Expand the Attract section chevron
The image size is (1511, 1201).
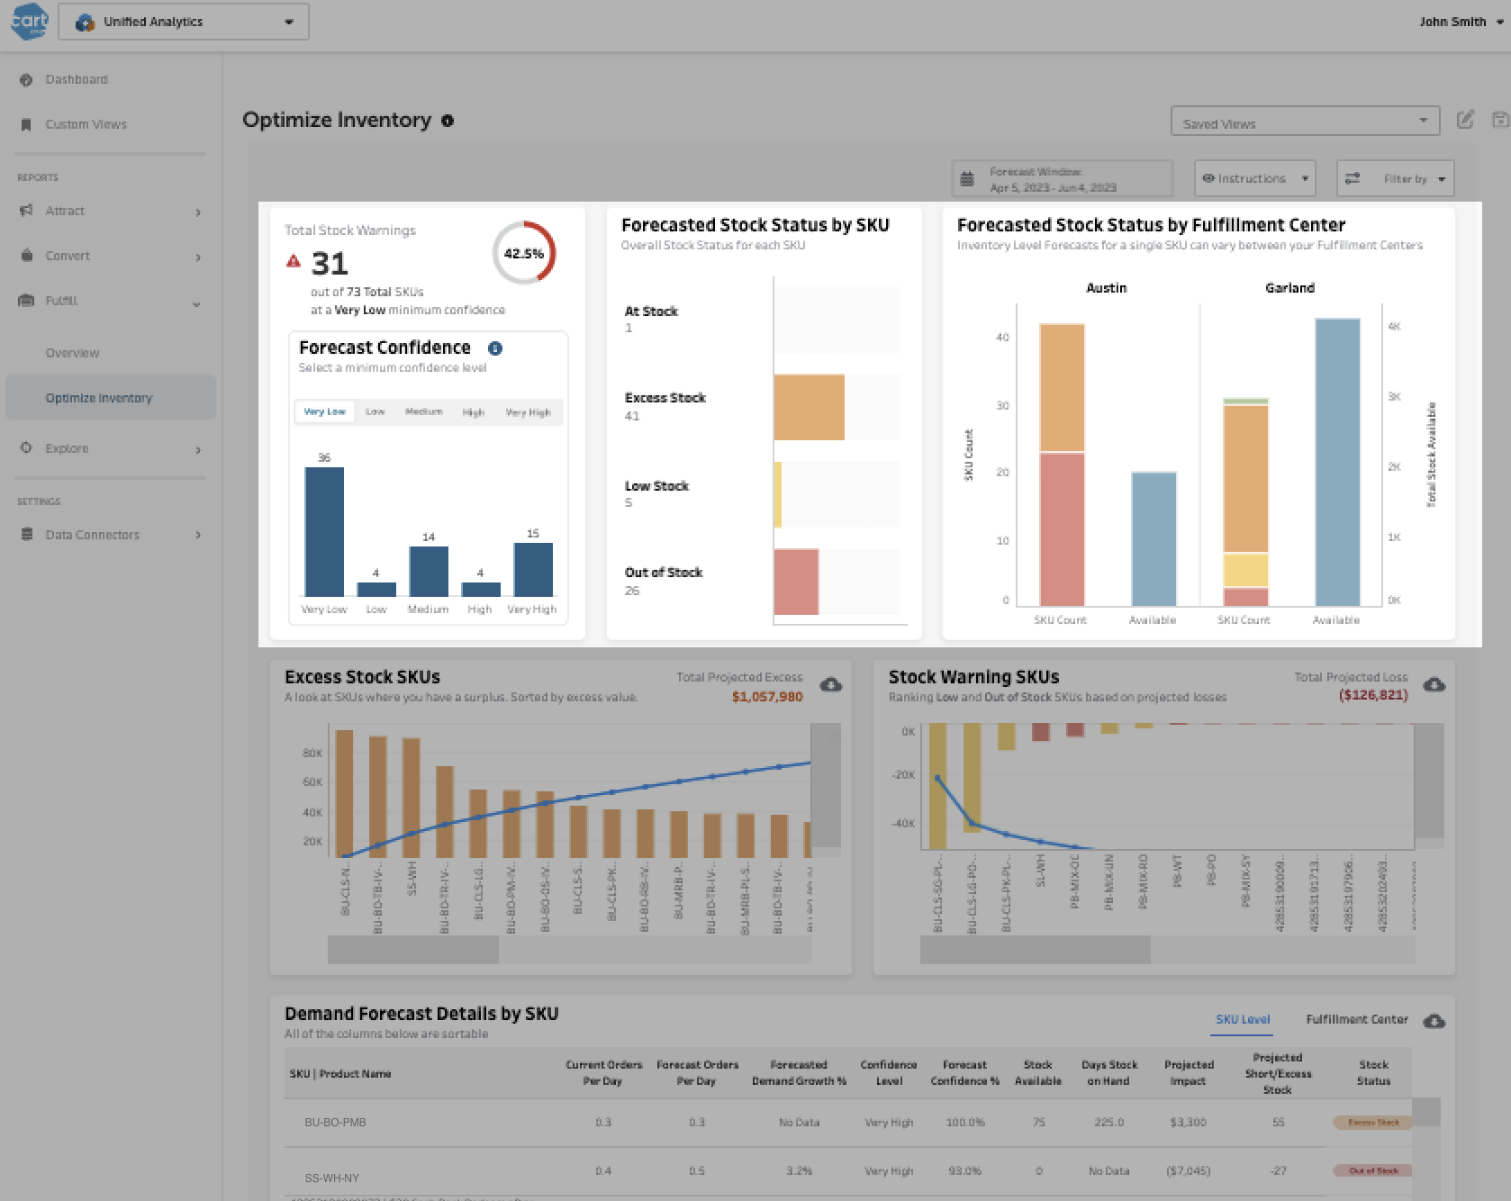click(x=198, y=212)
